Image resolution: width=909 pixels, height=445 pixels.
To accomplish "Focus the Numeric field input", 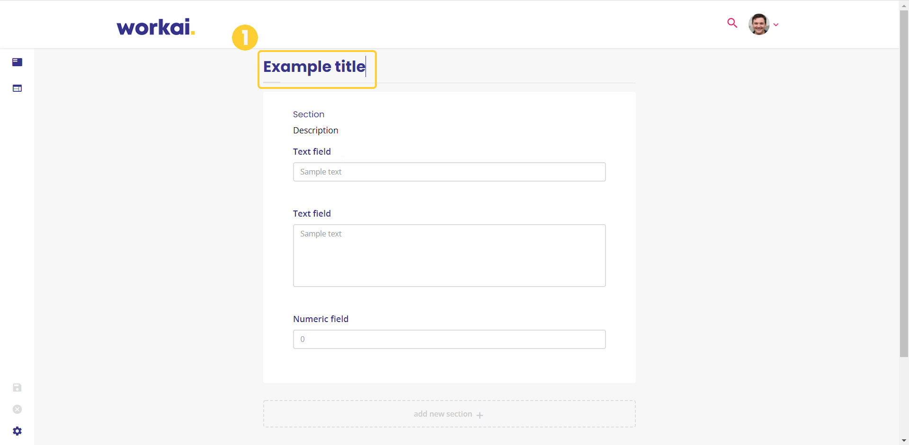I will [449, 339].
